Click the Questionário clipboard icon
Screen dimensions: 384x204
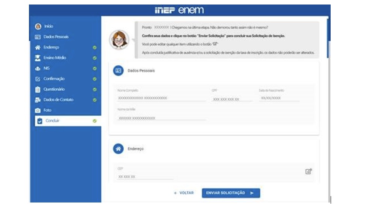click(38, 89)
